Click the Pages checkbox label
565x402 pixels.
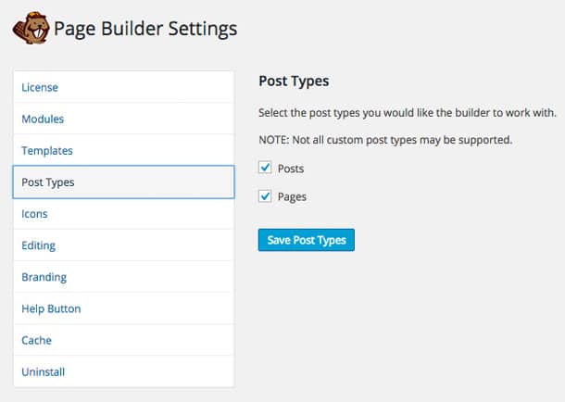coord(292,197)
